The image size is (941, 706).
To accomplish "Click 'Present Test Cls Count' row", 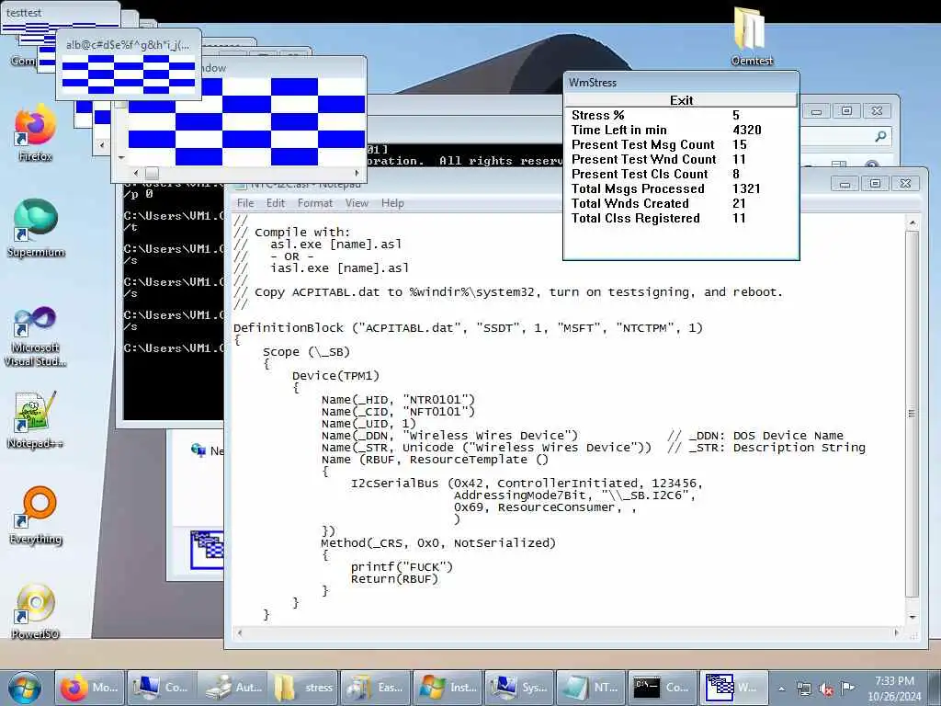I will pyautogui.click(x=655, y=174).
